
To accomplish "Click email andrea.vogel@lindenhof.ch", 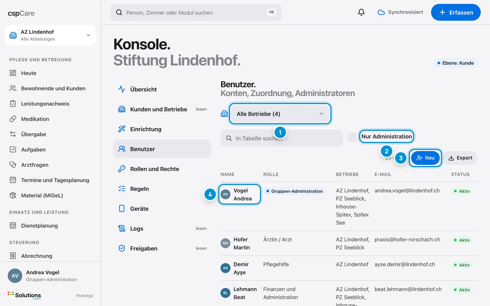I will (x=407, y=191).
